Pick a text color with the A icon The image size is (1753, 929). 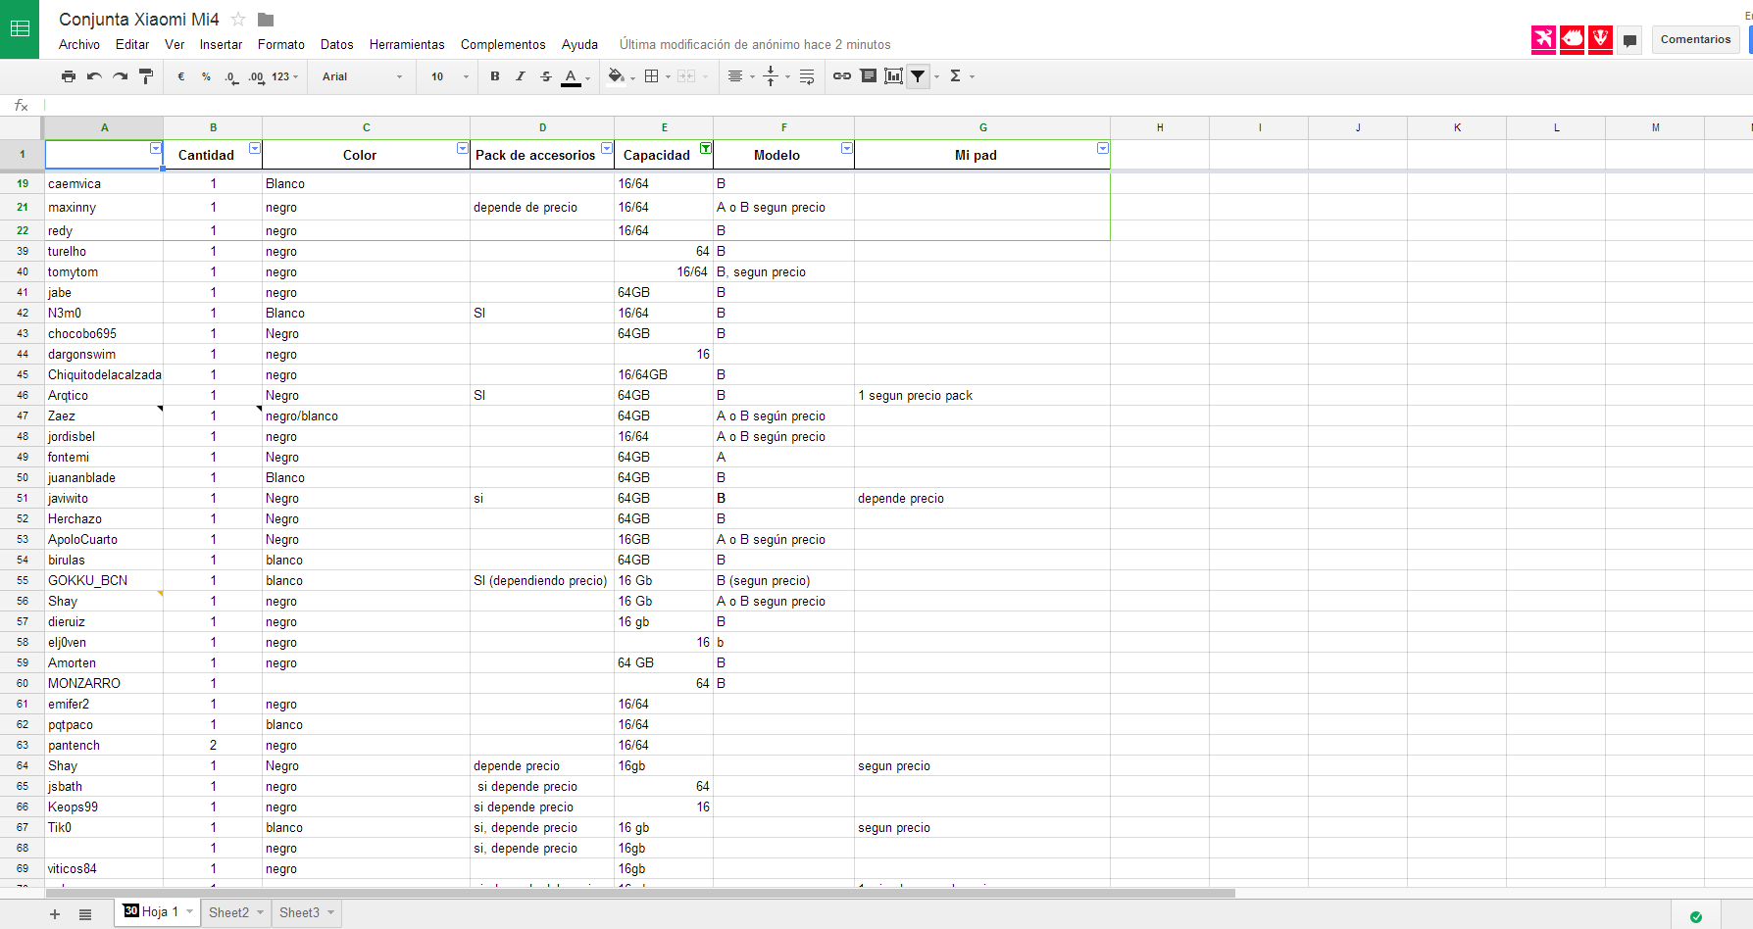click(x=572, y=76)
